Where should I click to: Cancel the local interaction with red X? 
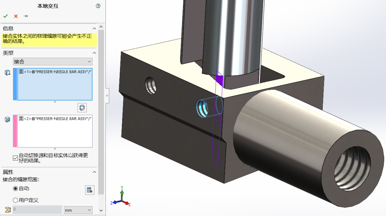click(x=15, y=16)
